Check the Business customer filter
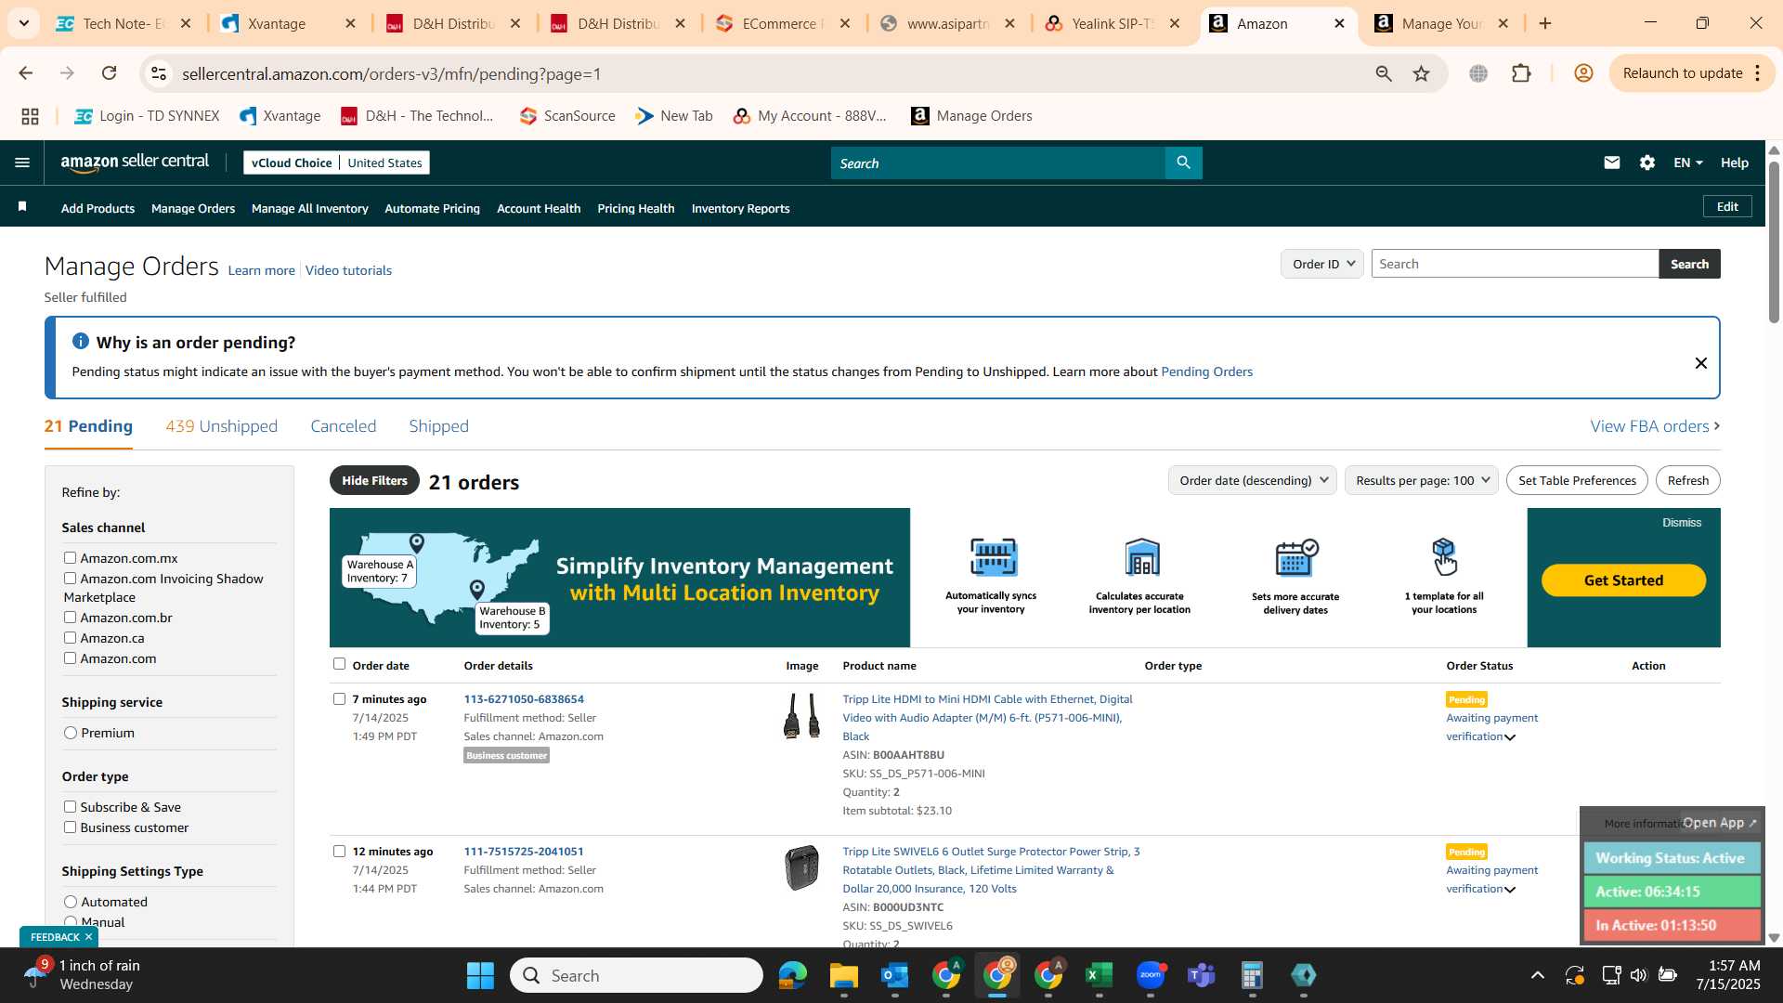Image resolution: width=1783 pixels, height=1003 pixels. [70, 827]
